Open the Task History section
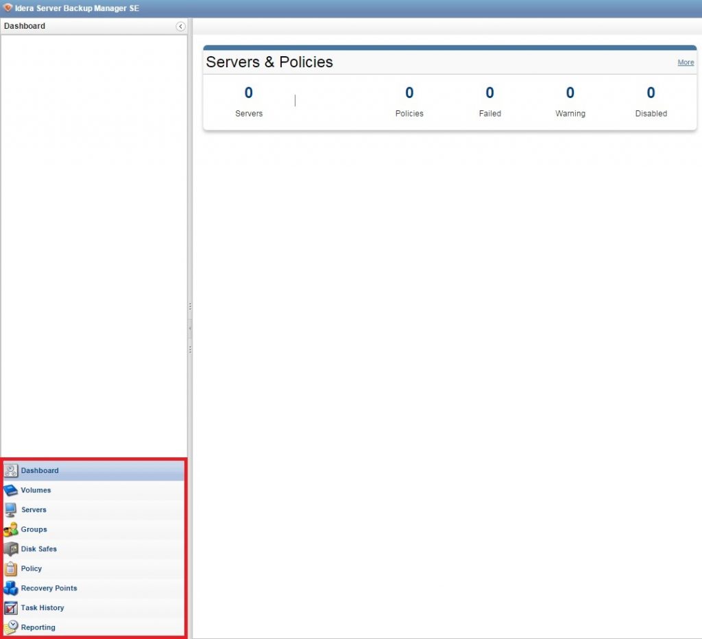The image size is (702, 639). coord(44,607)
